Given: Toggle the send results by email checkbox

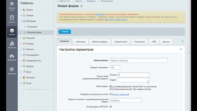Looking at the screenshot, I should (x=111, y=94).
